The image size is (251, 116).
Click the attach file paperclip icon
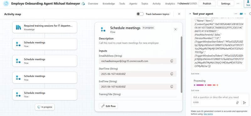click(x=238, y=103)
